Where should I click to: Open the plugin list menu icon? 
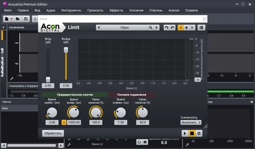point(201,28)
